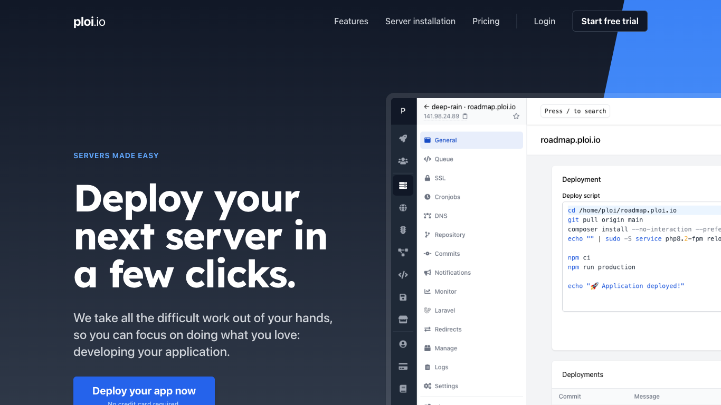Go to the Pricing page

pyautogui.click(x=486, y=21)
